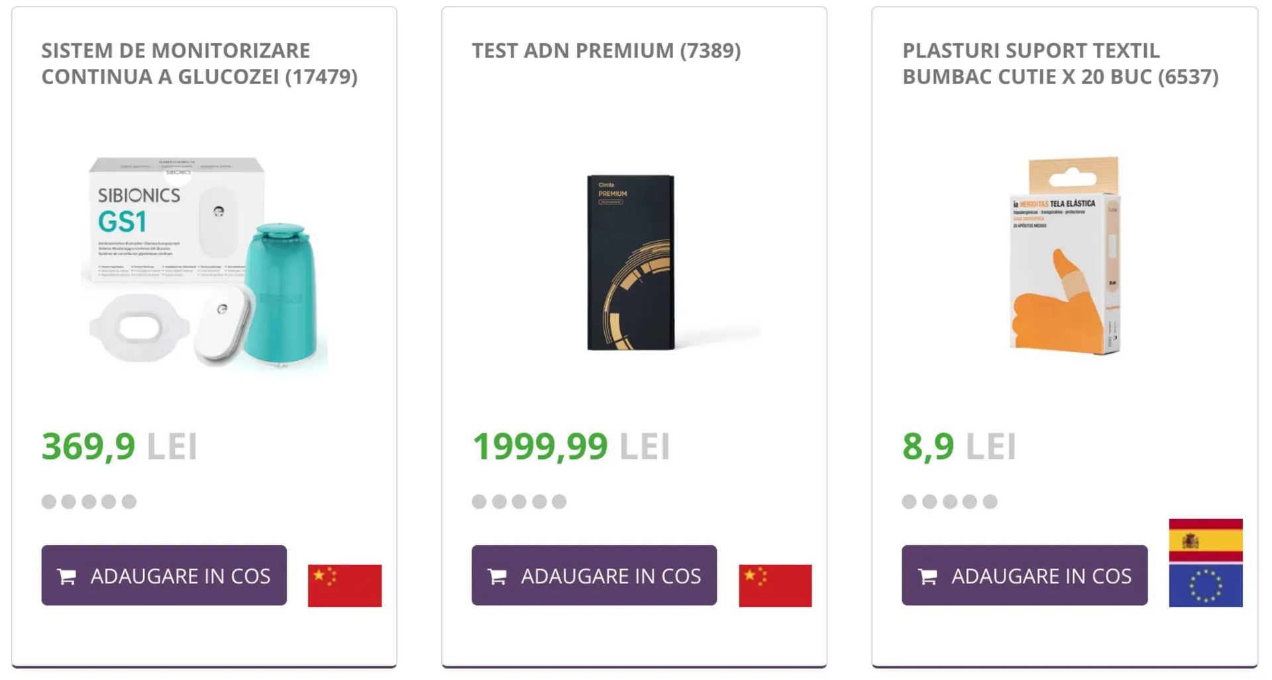Add Sibionics glucose monitor to cart
This screenshot has height=680, width=1272.
164,575
